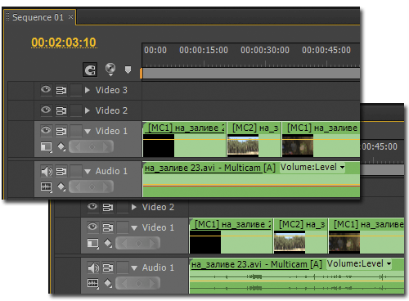
Task: Hide back window Video 2 track output
Action: coord(92,206)
